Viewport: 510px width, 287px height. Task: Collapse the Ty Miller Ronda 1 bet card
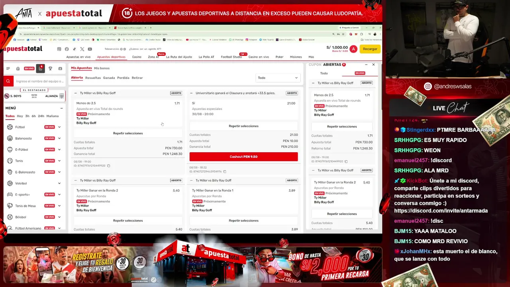[191, 181]
